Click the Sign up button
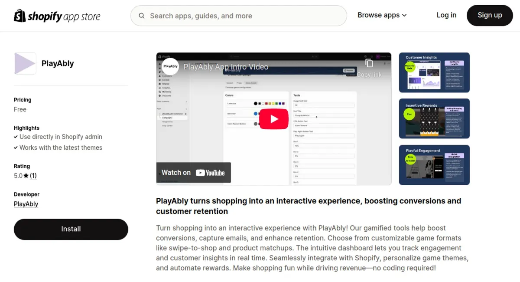The image size is (520, 282). pos(490,16)
